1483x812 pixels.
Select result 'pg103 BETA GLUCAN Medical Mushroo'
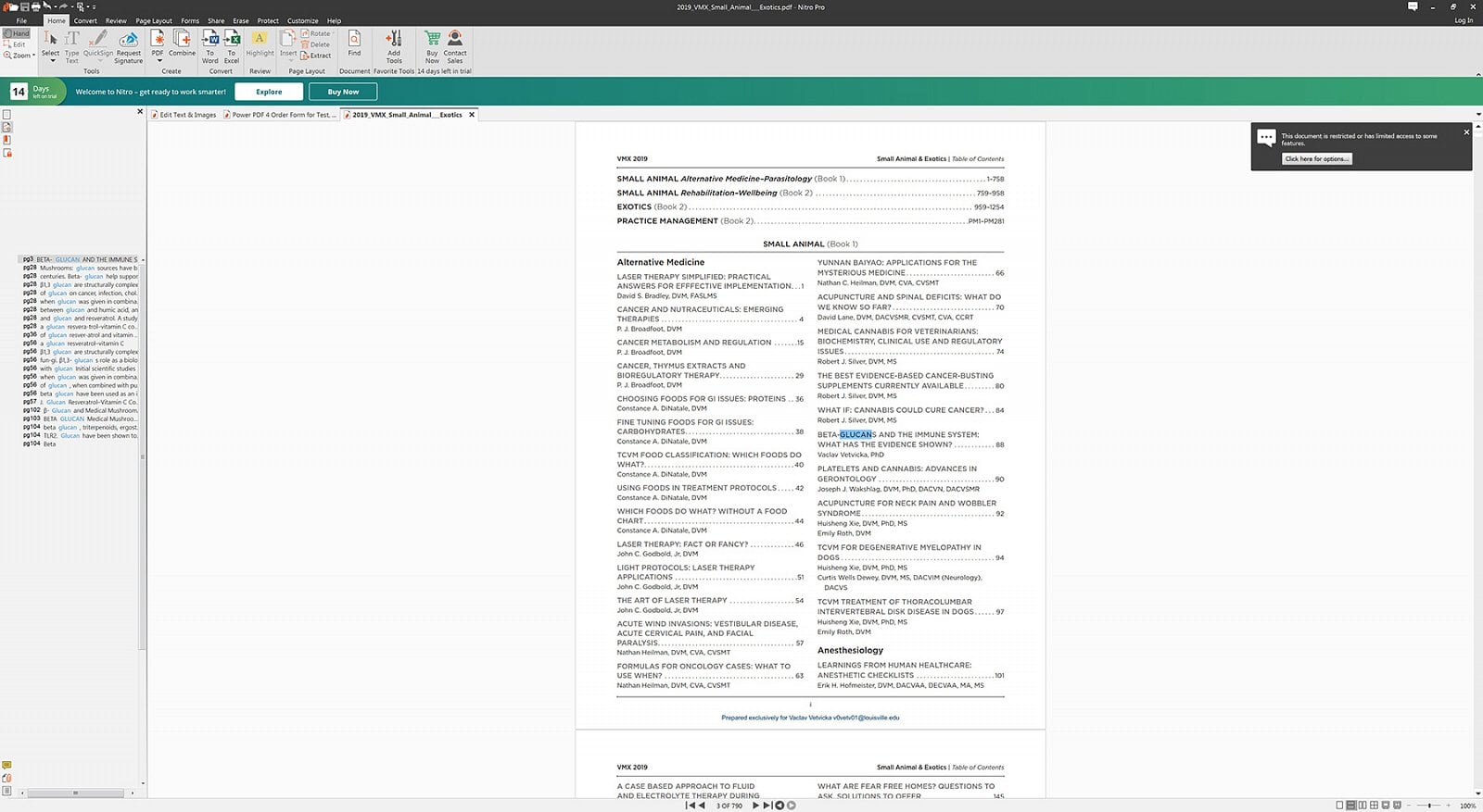click(80, 418)
